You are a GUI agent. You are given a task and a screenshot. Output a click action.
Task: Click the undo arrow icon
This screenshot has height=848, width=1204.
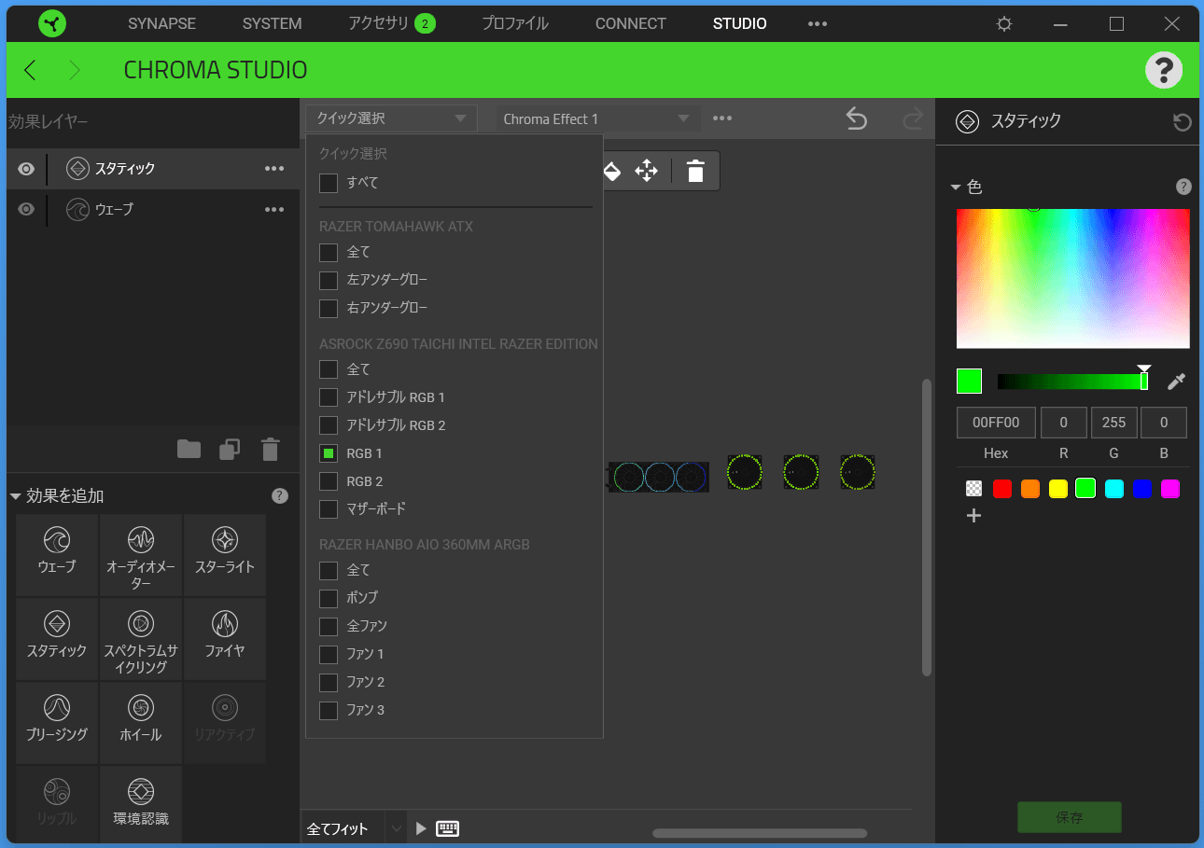[x=856, y=118]
